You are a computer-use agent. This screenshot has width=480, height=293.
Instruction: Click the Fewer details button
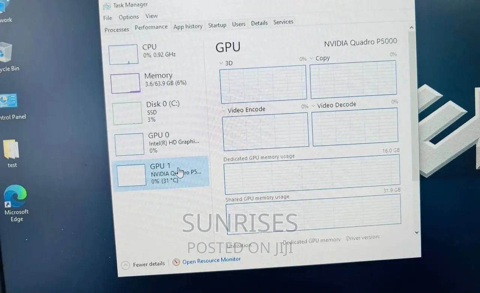coord(149,264)
